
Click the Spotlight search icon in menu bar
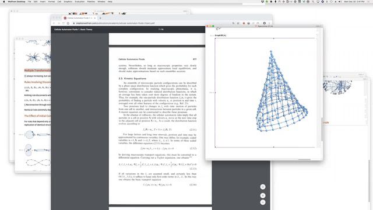313,1
